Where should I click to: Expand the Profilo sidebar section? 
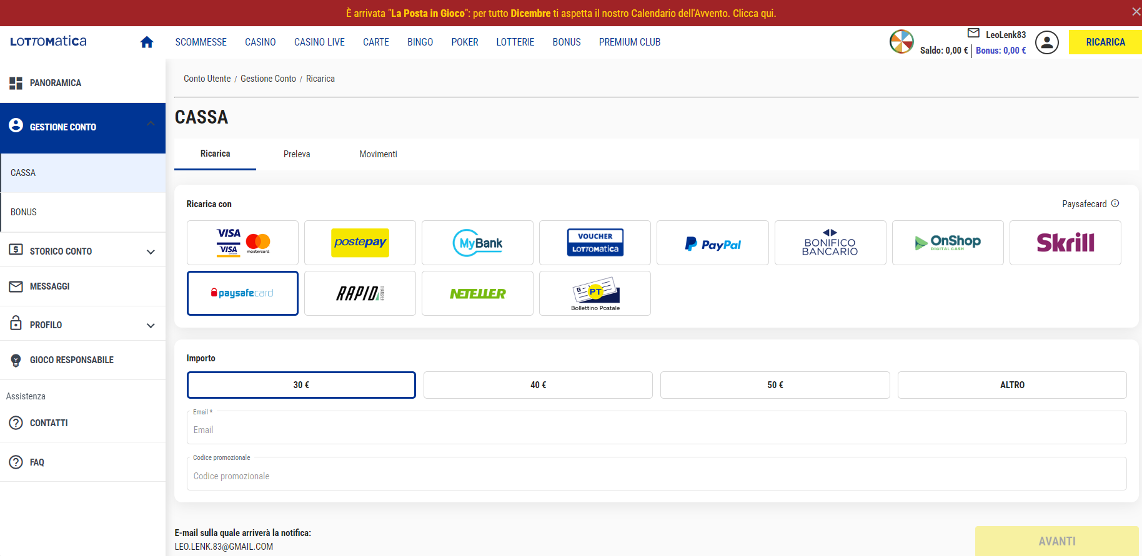click(x=151, y=325)
